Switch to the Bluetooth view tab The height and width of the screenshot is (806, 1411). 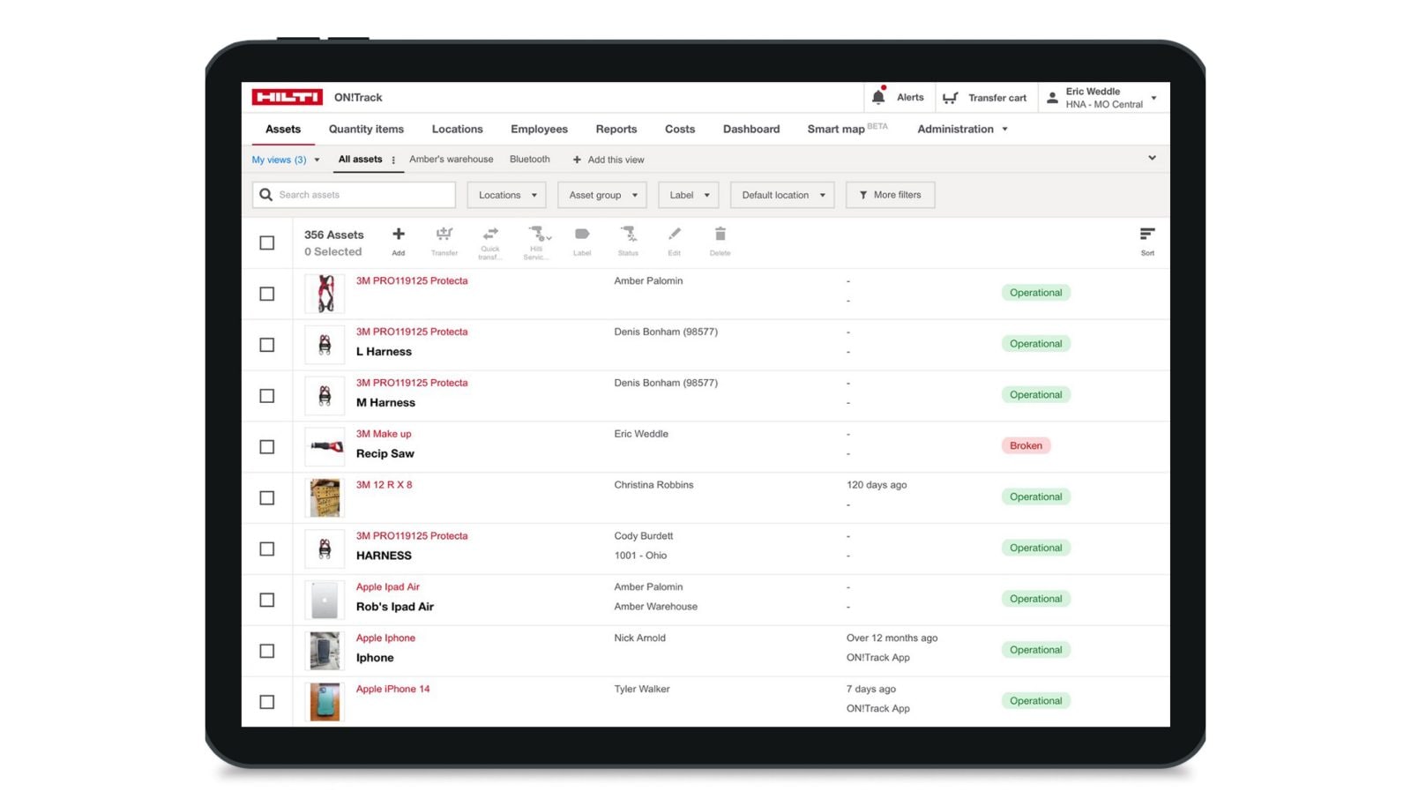(529, 160)
